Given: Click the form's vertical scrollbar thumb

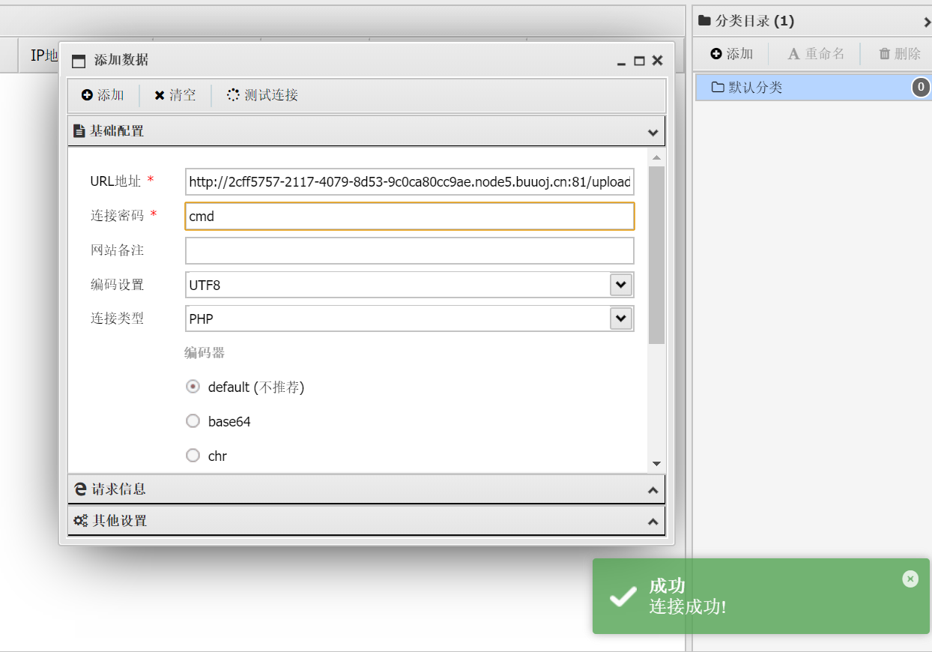Looking at the screenshot, I should [656, 255].
